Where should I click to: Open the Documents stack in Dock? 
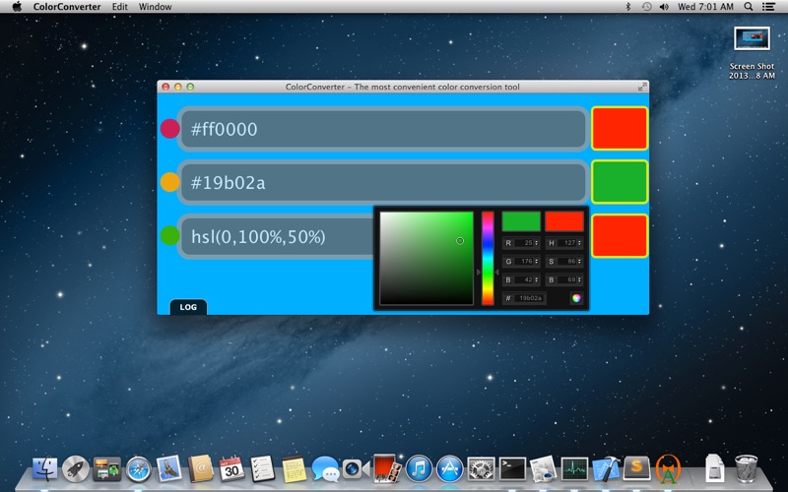(x=714, y=468)
